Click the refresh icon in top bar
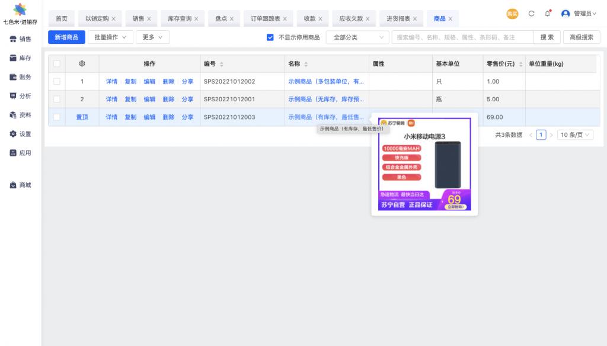Image resolution: width=607 pixels, height=346 pixels. 531,14
